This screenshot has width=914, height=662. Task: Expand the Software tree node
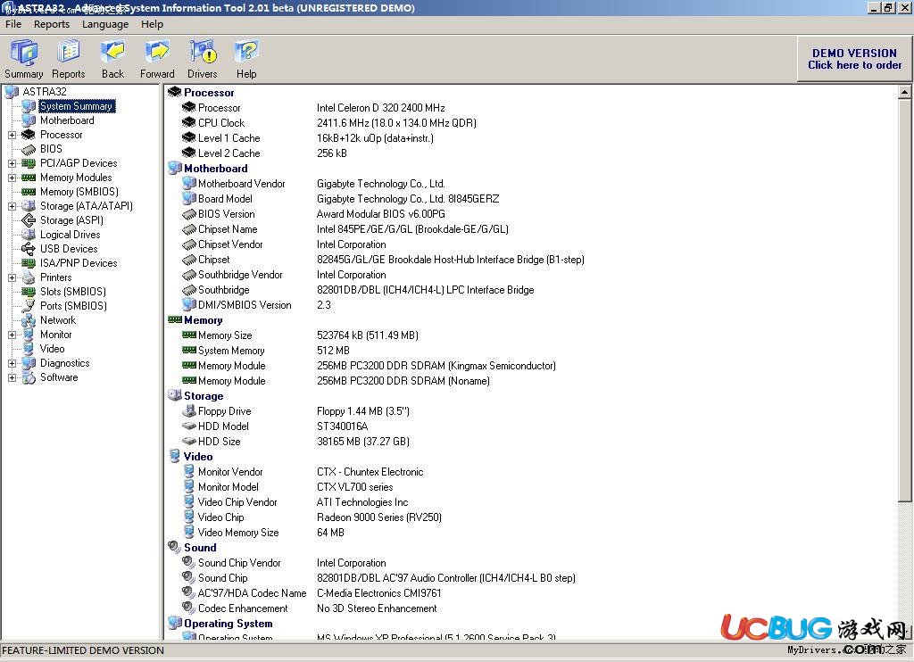[12, 377]
